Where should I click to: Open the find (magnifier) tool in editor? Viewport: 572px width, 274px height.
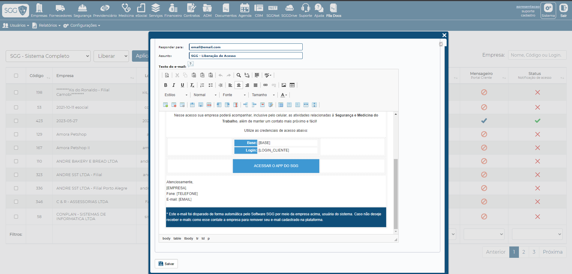click(239, 75)
